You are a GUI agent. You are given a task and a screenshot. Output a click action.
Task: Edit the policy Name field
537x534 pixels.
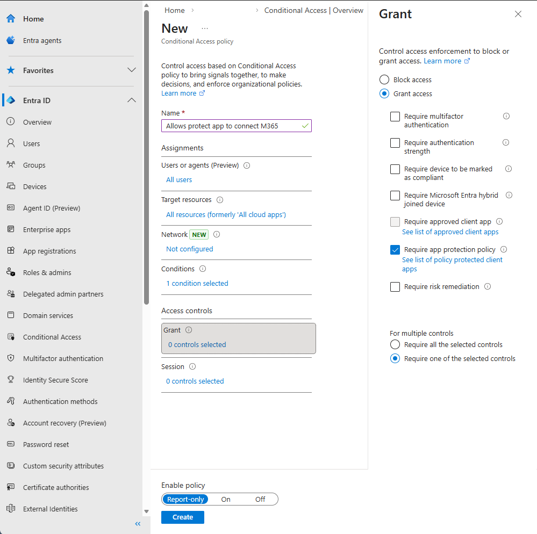(x=237, y=126)
